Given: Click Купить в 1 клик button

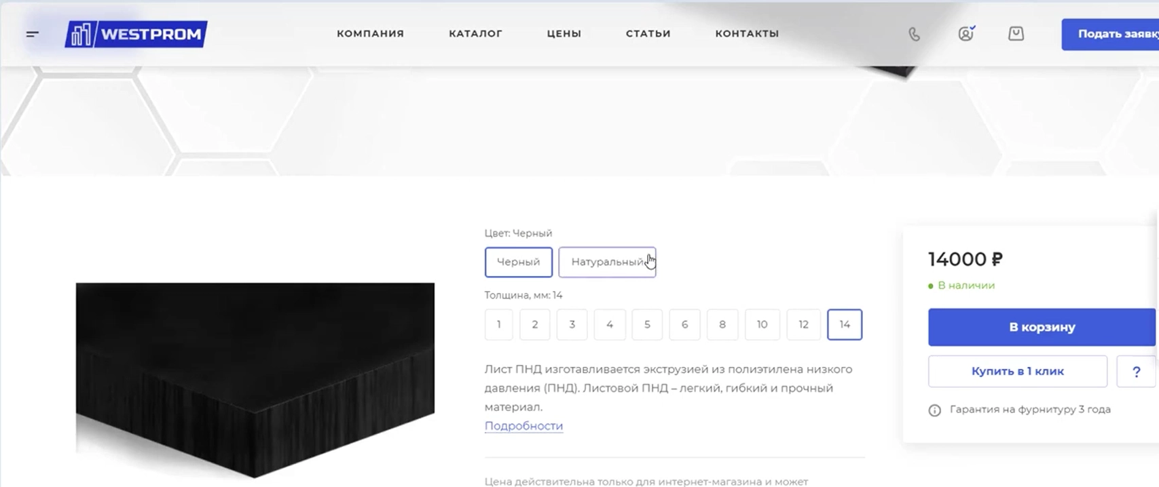Looking at the screenshot, I should click(x=1018, y=371).
